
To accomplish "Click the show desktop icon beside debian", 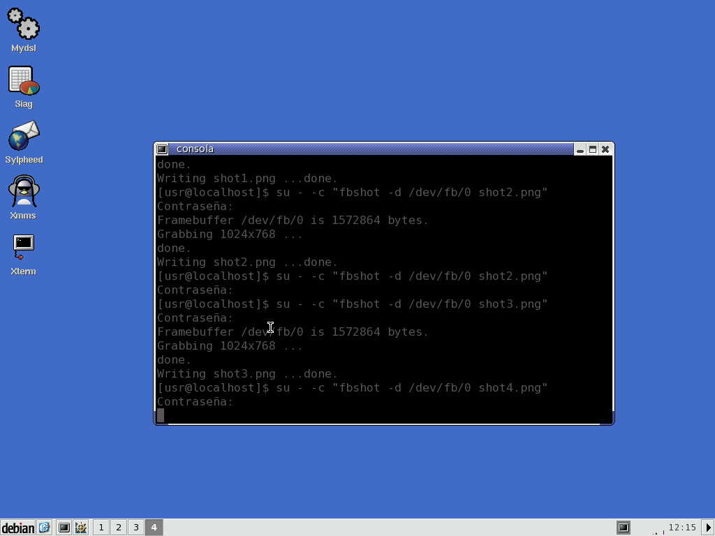I will (x=44, y=528).
